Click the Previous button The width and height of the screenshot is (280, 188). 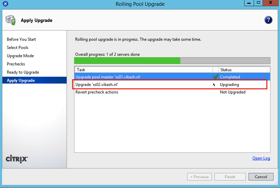pos(199,177)
